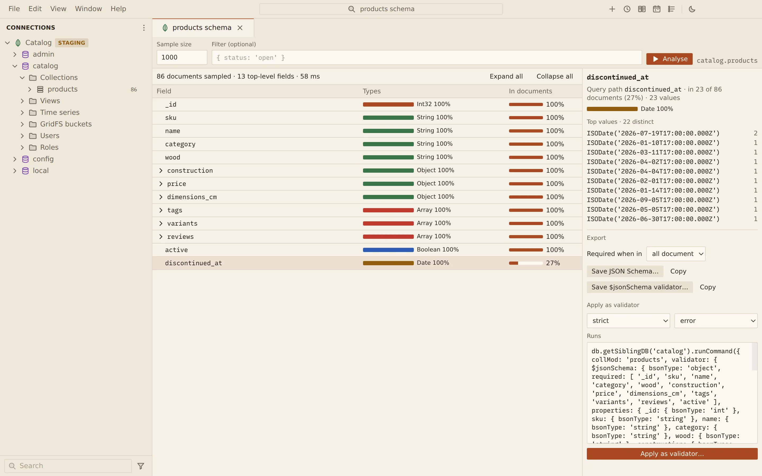Click the Filter optional input field

coord(427,57)
